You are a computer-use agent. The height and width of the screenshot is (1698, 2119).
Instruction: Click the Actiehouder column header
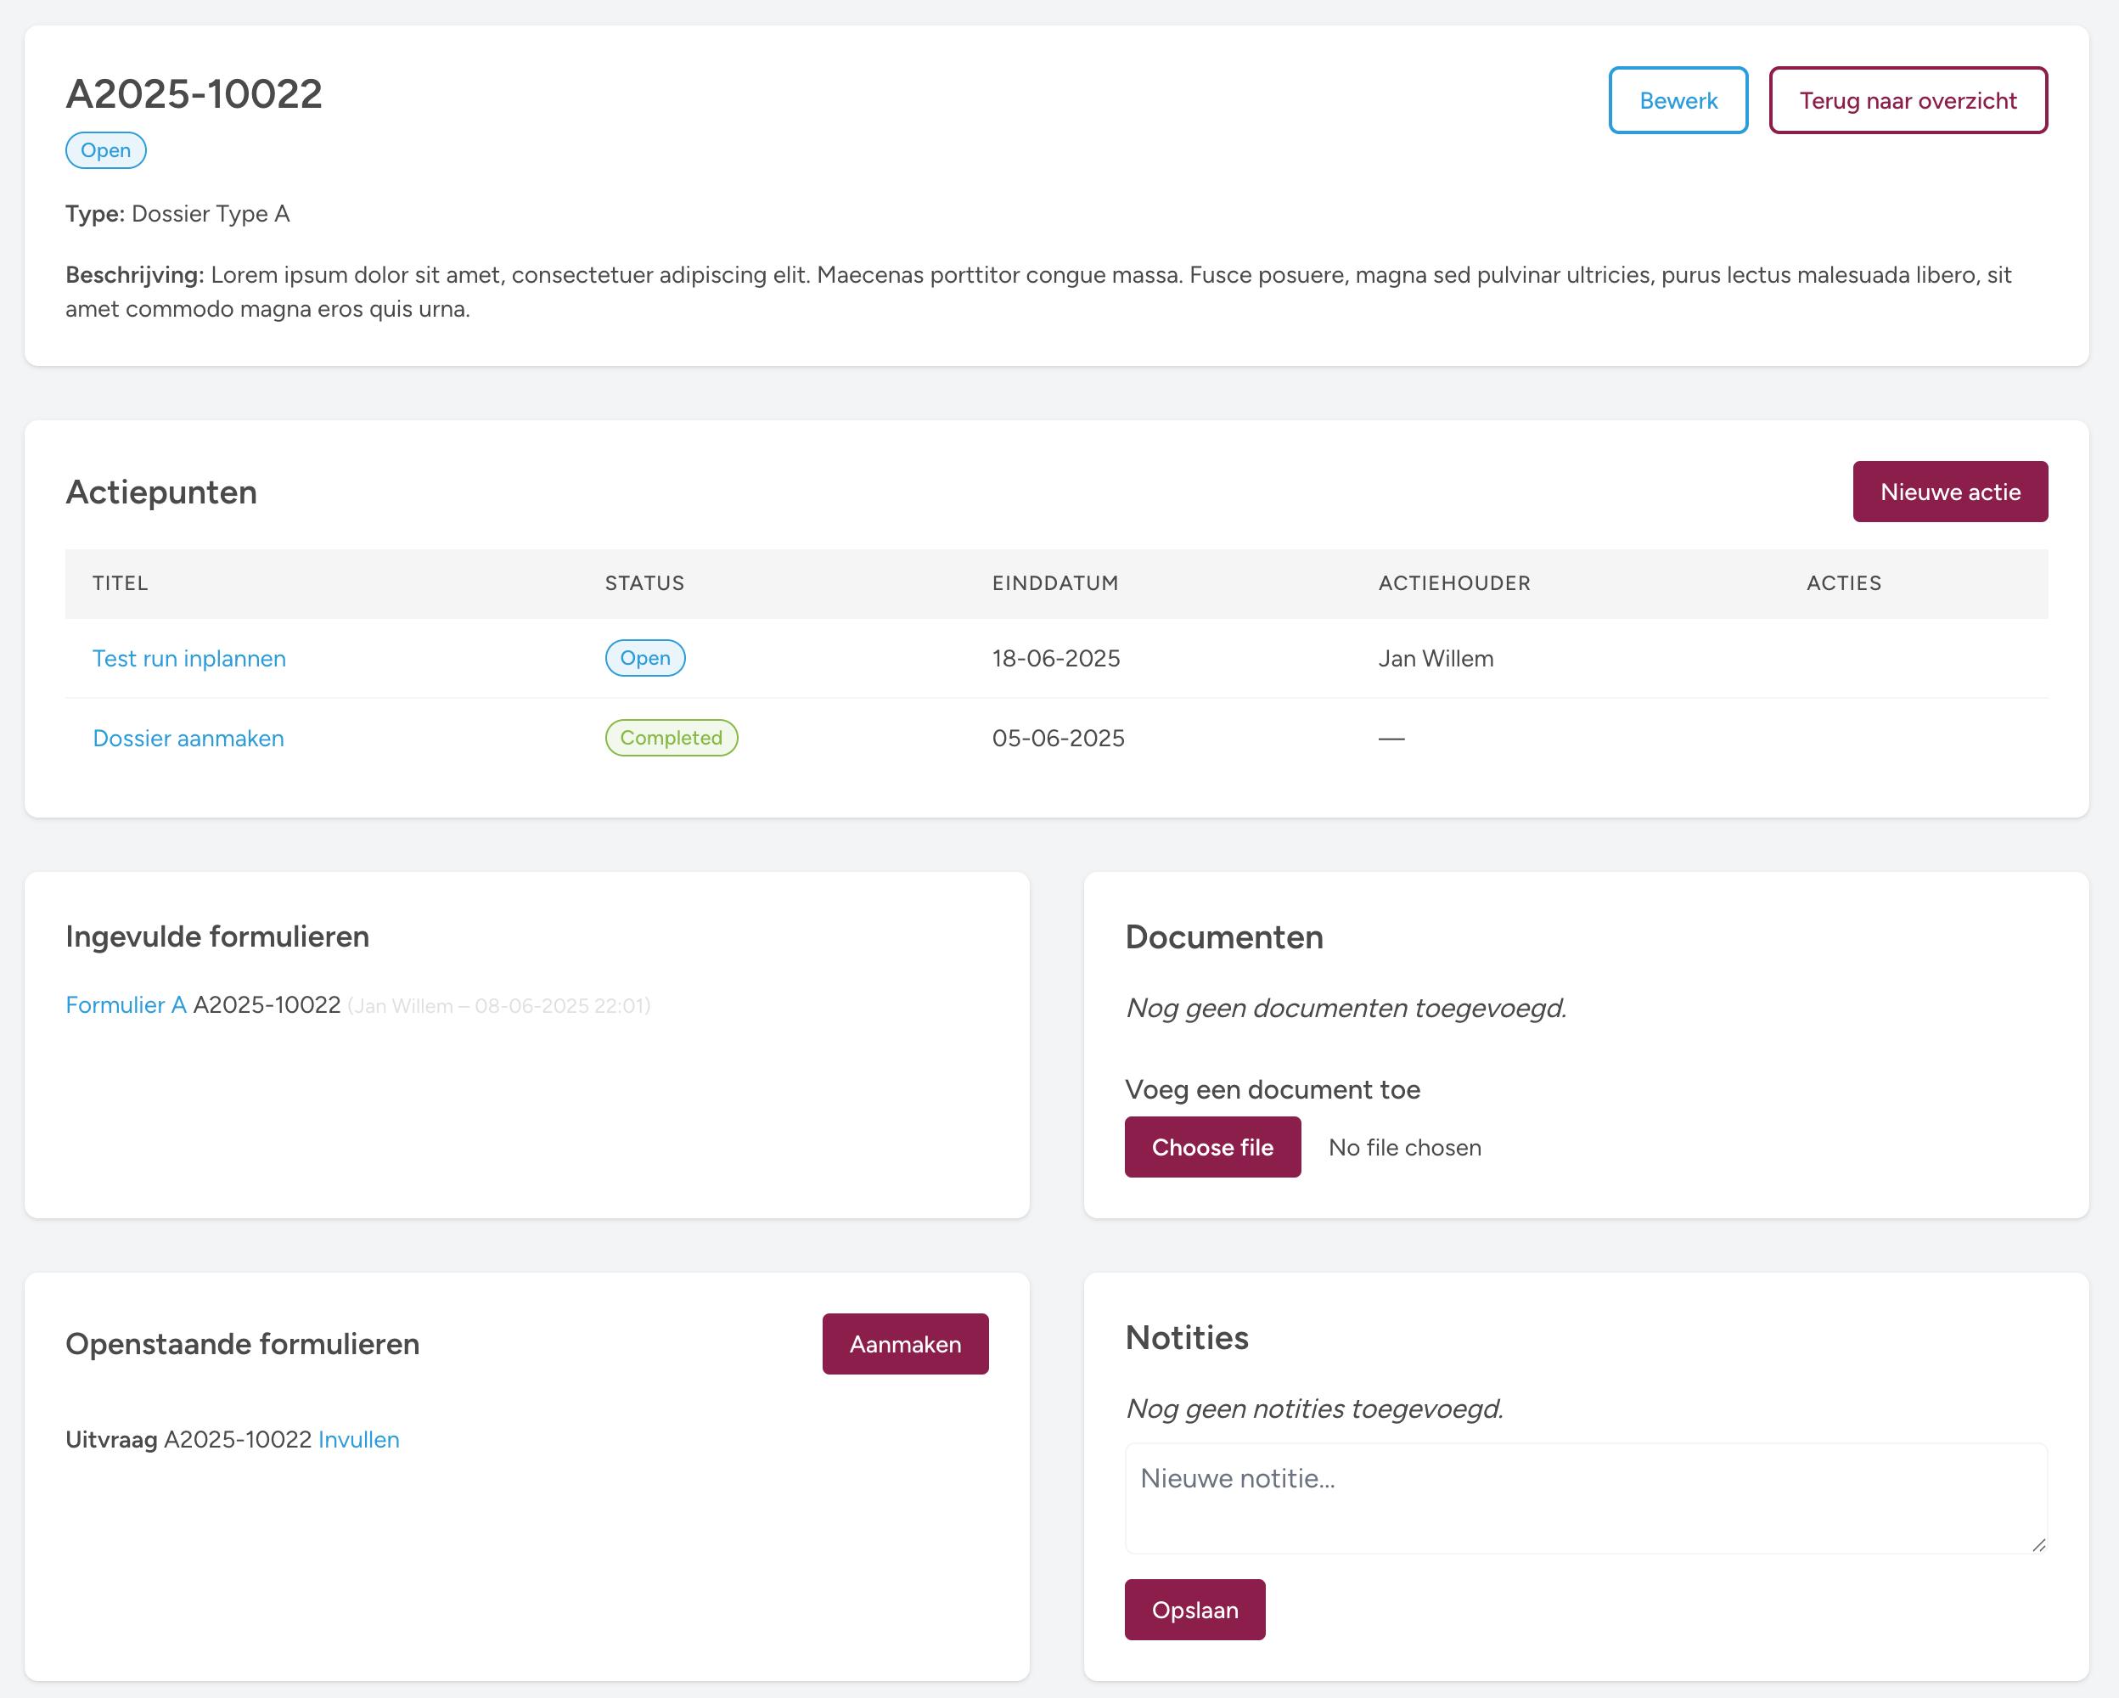click(x=1453, y=582)
